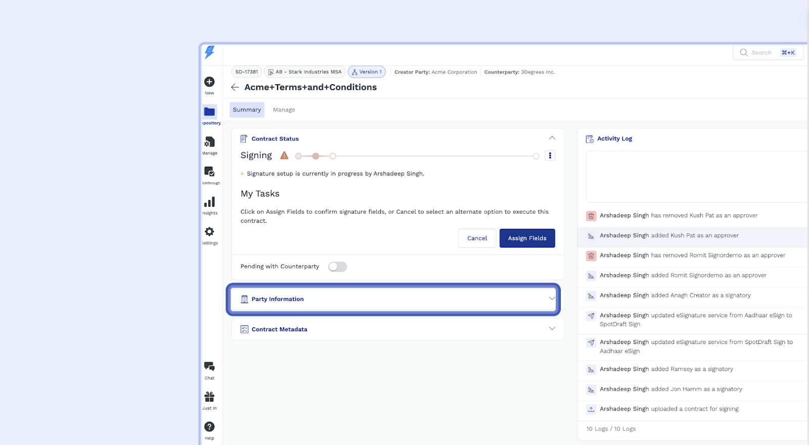
Task: Click the back arrow beside Acme+Terms+and+Conditions
Action: tap(235, 87)
